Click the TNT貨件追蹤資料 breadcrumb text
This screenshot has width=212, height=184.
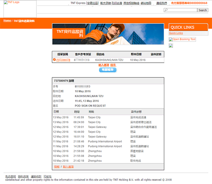(x=24, y=21)
